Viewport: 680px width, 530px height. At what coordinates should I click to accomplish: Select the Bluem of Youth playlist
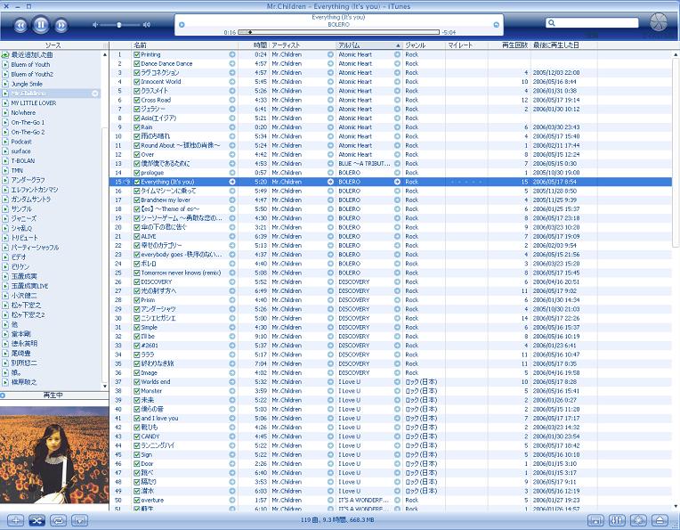click(30, 65)
